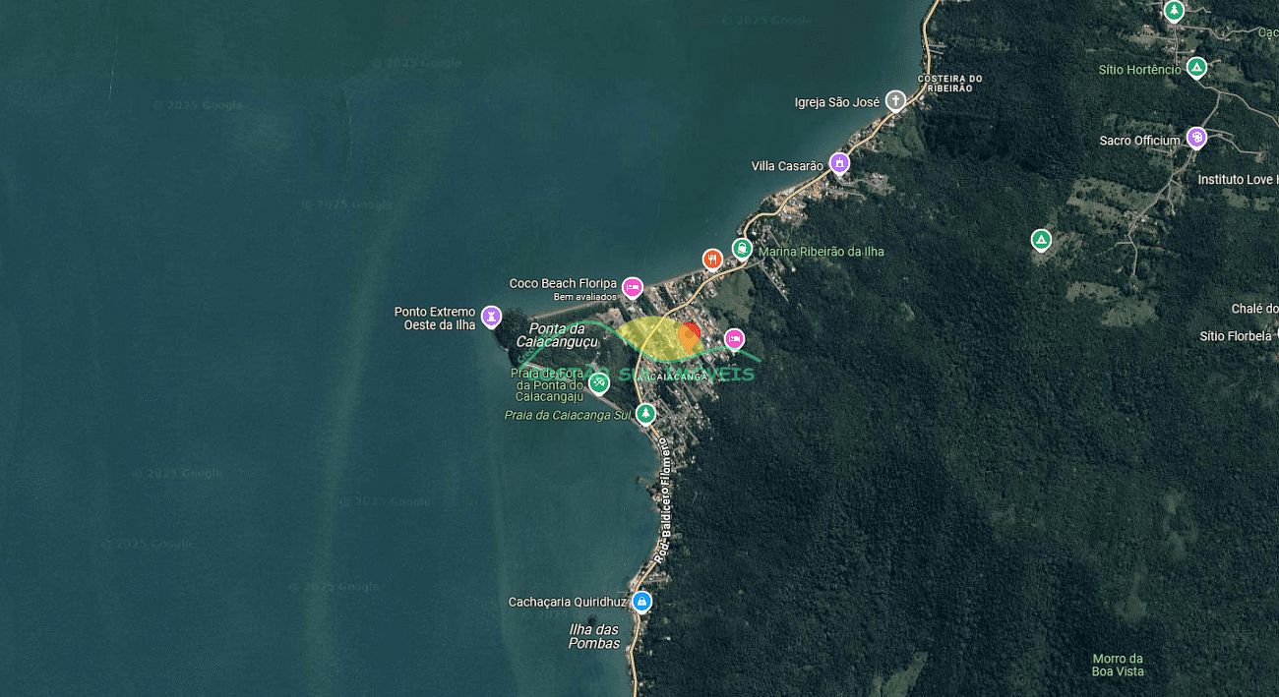Viewport: 1279px width, 697px height.
Task: Open the Cachaçaria Quiridhuz blue shop pin
Action: (641, 601)
